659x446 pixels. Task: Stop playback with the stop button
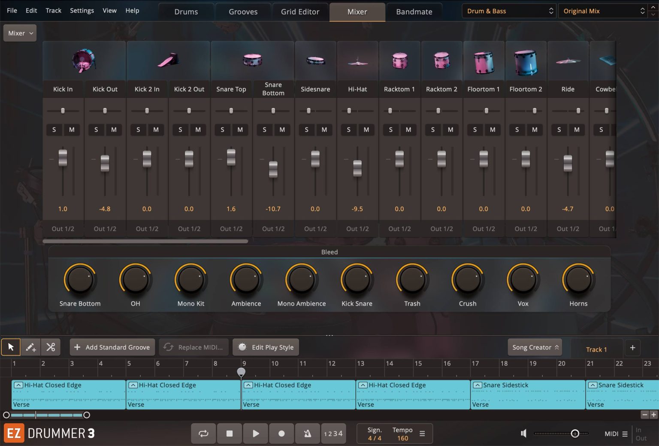click(x=230, y=434)
